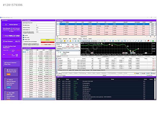Select the radio option below Trailing AÇIK
This screenshot has width=157, height=117.
[23, 42]
